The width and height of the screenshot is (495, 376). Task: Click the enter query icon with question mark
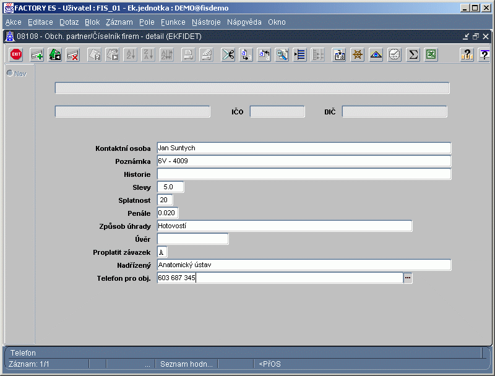point(94,55)
